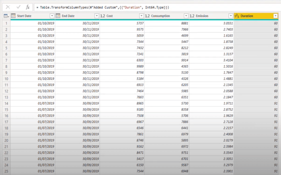Image resolution: width=281 pixels, height=175 pixels.
Task: Click the Emission cell 2.4008
Action: 211,134
